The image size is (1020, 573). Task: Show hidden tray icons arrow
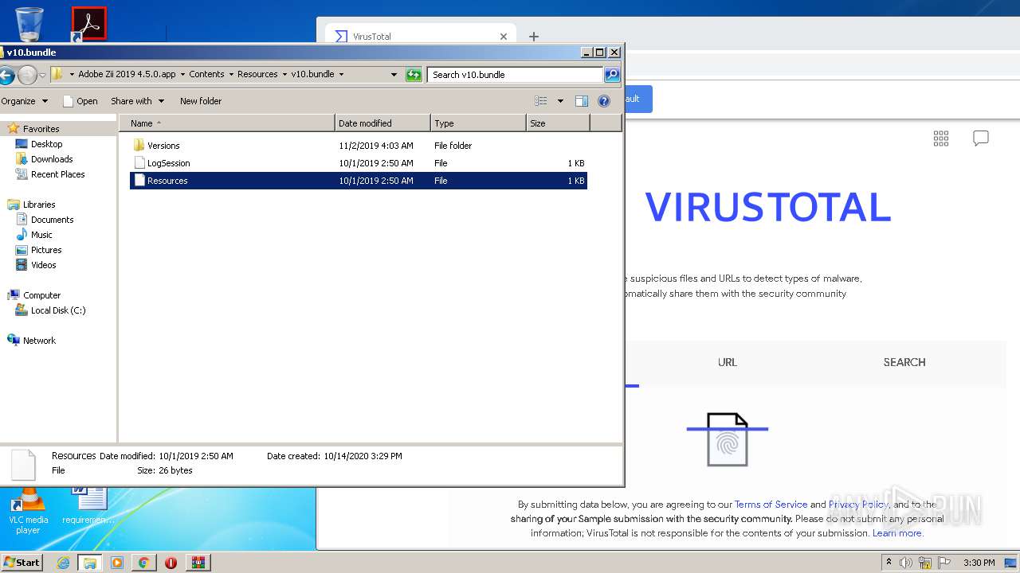pyautogui.click(x=889, y=562)
